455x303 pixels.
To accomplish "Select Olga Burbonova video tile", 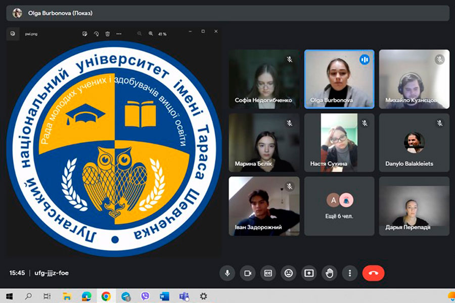I will click(339, 79).
